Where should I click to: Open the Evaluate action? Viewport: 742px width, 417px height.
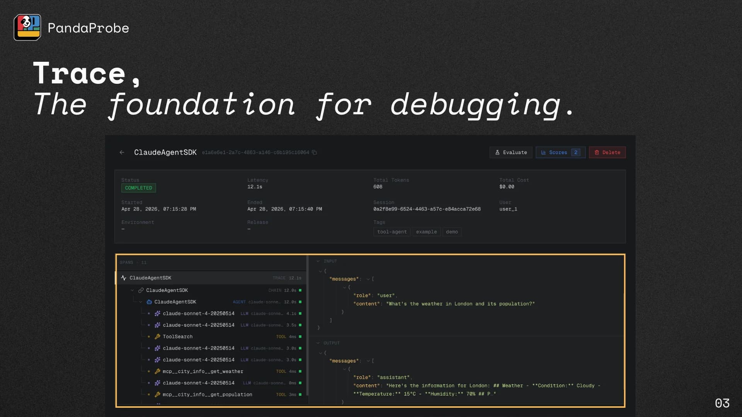pyautogui.click(x=511, y=153)
